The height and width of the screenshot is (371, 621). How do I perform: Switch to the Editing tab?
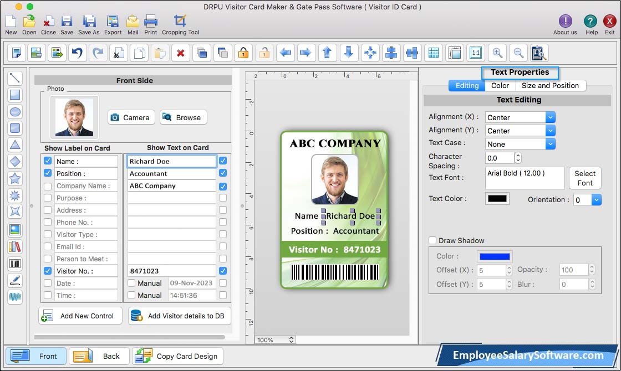click(467, 85)
